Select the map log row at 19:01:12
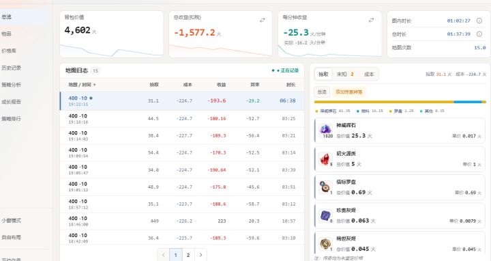Viewport: 491px width, 261px height. pos(182,187)
